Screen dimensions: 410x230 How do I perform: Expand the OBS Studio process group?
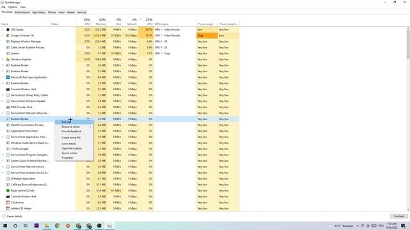(x=3, y=30)
